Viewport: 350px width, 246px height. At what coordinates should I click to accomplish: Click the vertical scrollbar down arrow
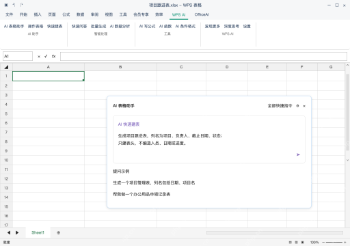pos(347,160)
